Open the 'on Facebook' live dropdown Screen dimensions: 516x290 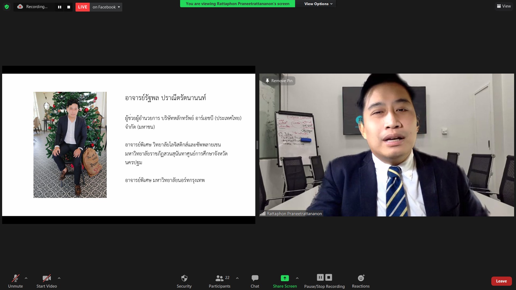click(x=106, y=7)
